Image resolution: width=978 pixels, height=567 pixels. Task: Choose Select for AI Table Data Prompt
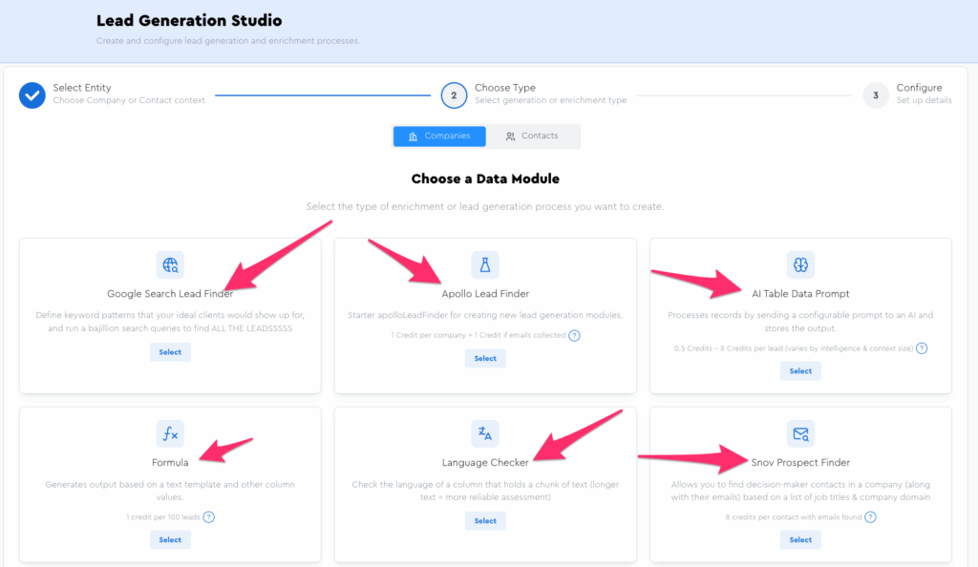point(800,371)
